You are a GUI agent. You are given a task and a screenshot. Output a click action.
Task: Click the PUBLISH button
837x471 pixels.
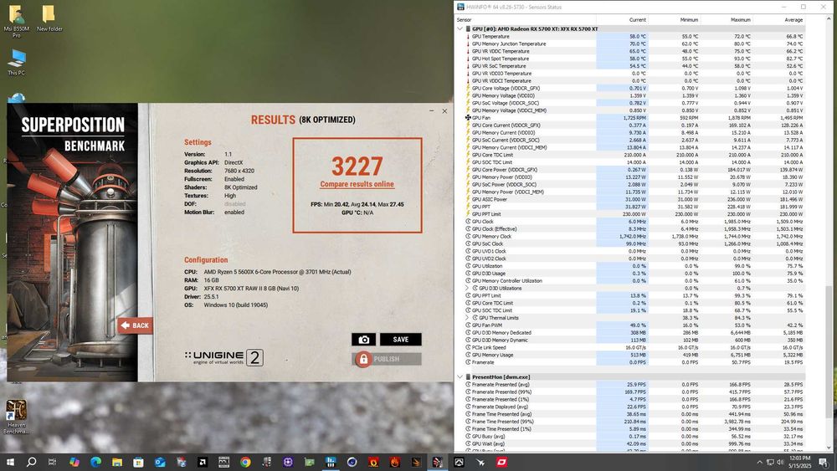(387, 359)
